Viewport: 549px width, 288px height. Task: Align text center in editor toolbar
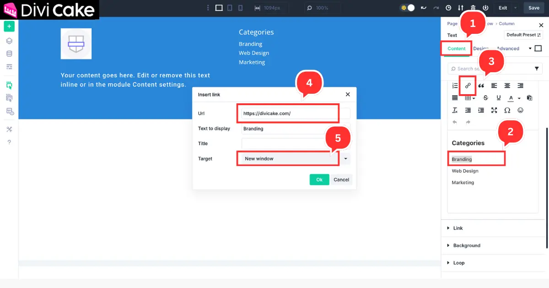507,85
